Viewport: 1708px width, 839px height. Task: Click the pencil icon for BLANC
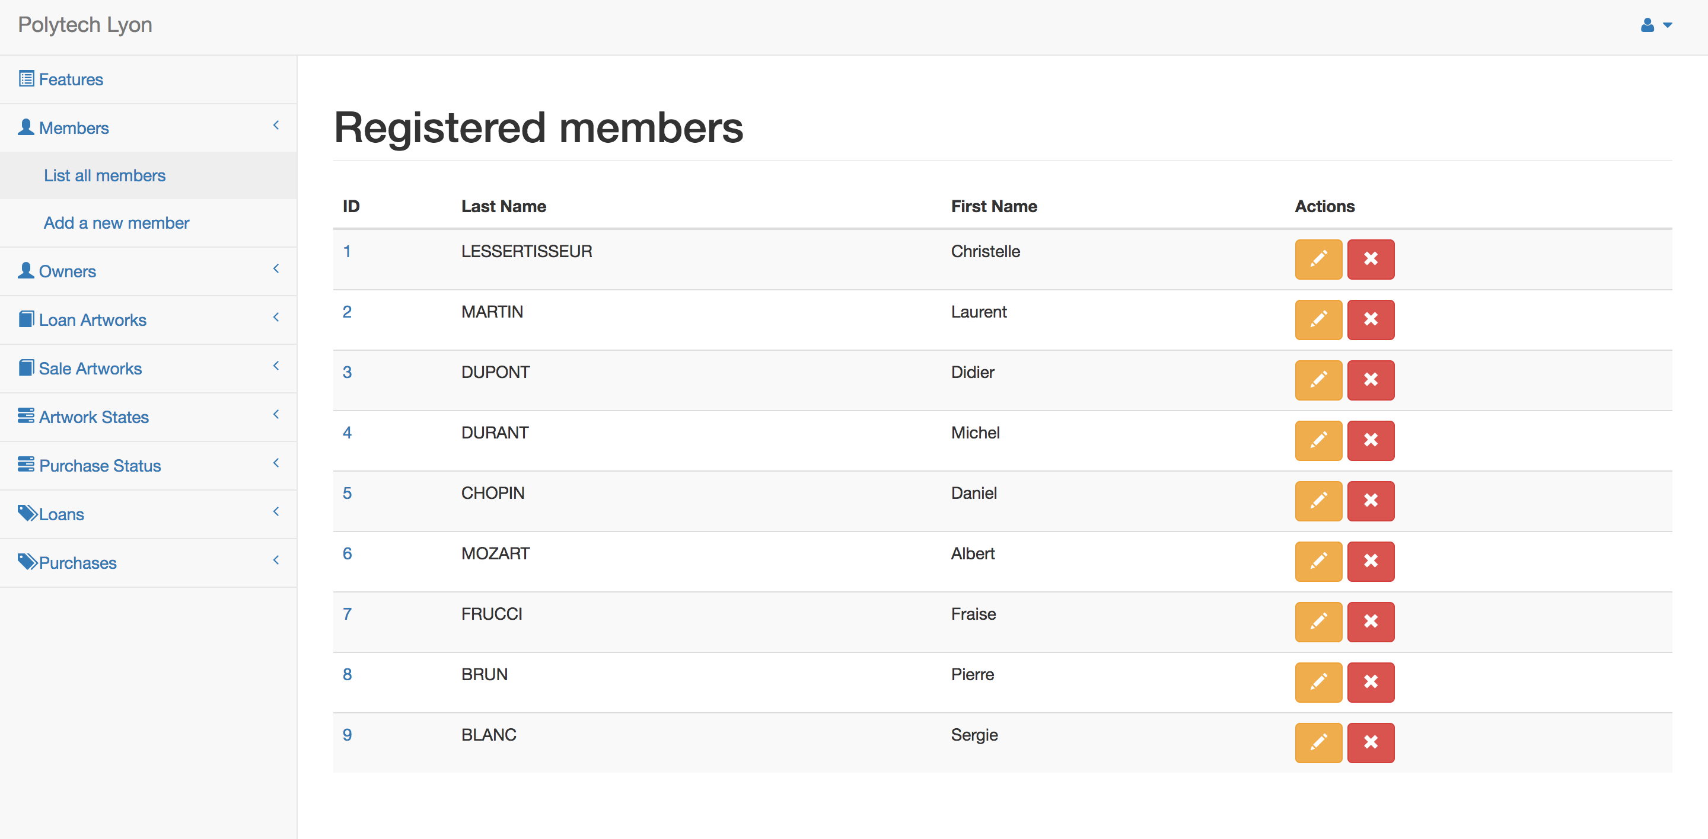coord(1318,742)
